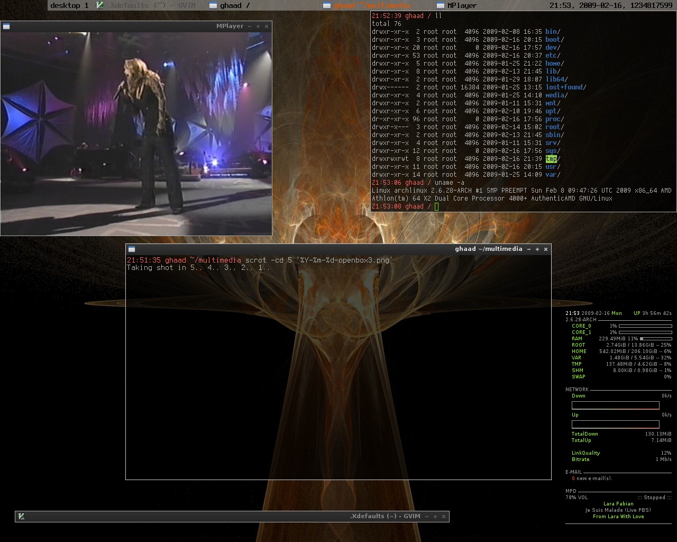The height and width of the screenshot is (542, 677).
Task: Click the 'media/' directory entry
Action: tap(556, 95)
